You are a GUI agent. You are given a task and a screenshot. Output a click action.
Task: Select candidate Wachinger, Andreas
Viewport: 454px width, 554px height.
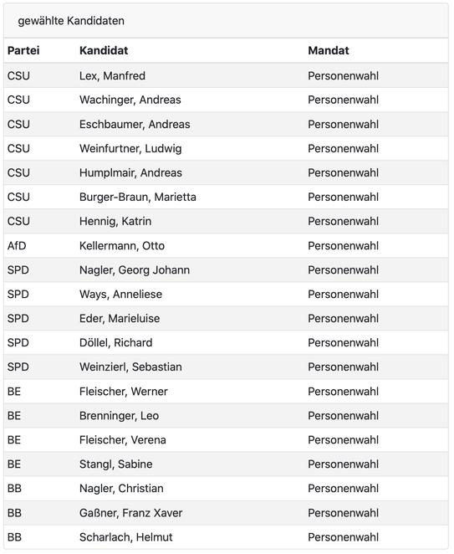pyautogui.click(x=130, y=100)
